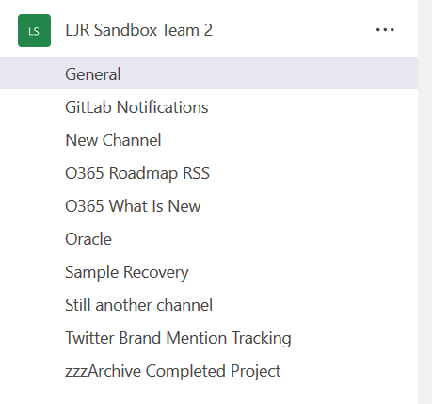
Task: Click the highlighted General row background
Action: 209,73
